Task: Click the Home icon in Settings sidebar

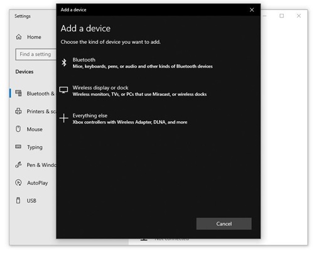Action: point(19,37)
